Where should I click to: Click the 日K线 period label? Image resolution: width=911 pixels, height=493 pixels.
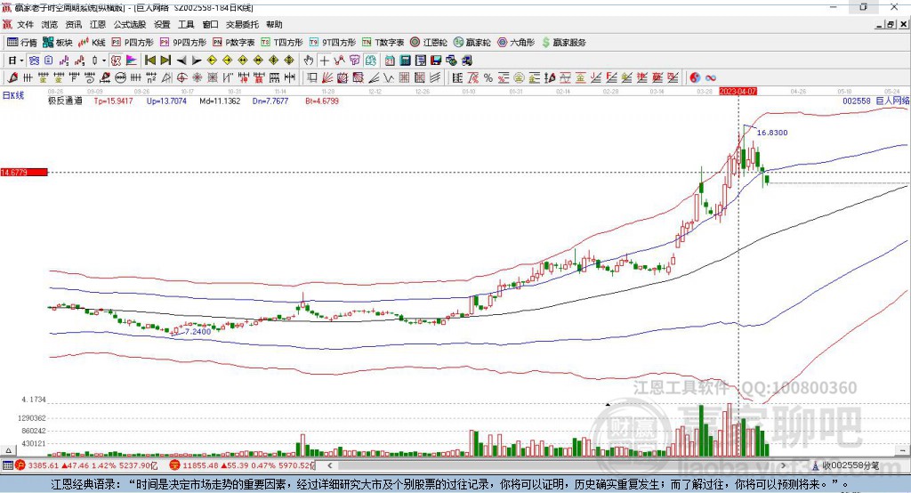coord(13,95)
